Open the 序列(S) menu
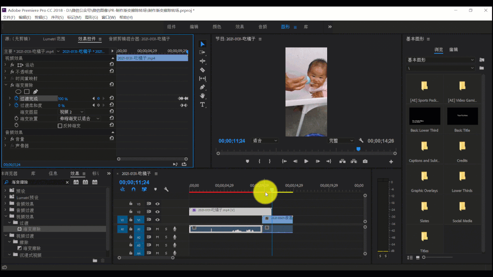The image size is (493, 277). click(x=57, y=17)
